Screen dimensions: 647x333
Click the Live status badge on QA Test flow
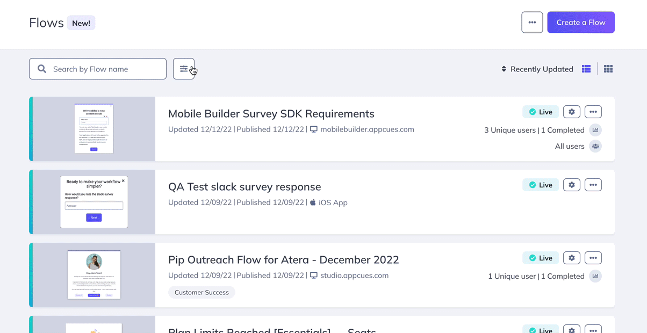point(541,185)
